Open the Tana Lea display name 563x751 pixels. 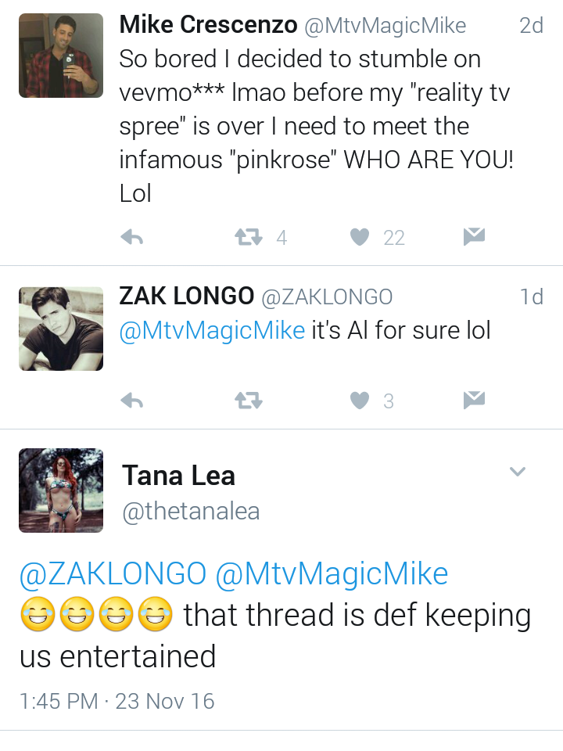click(178, 476)
